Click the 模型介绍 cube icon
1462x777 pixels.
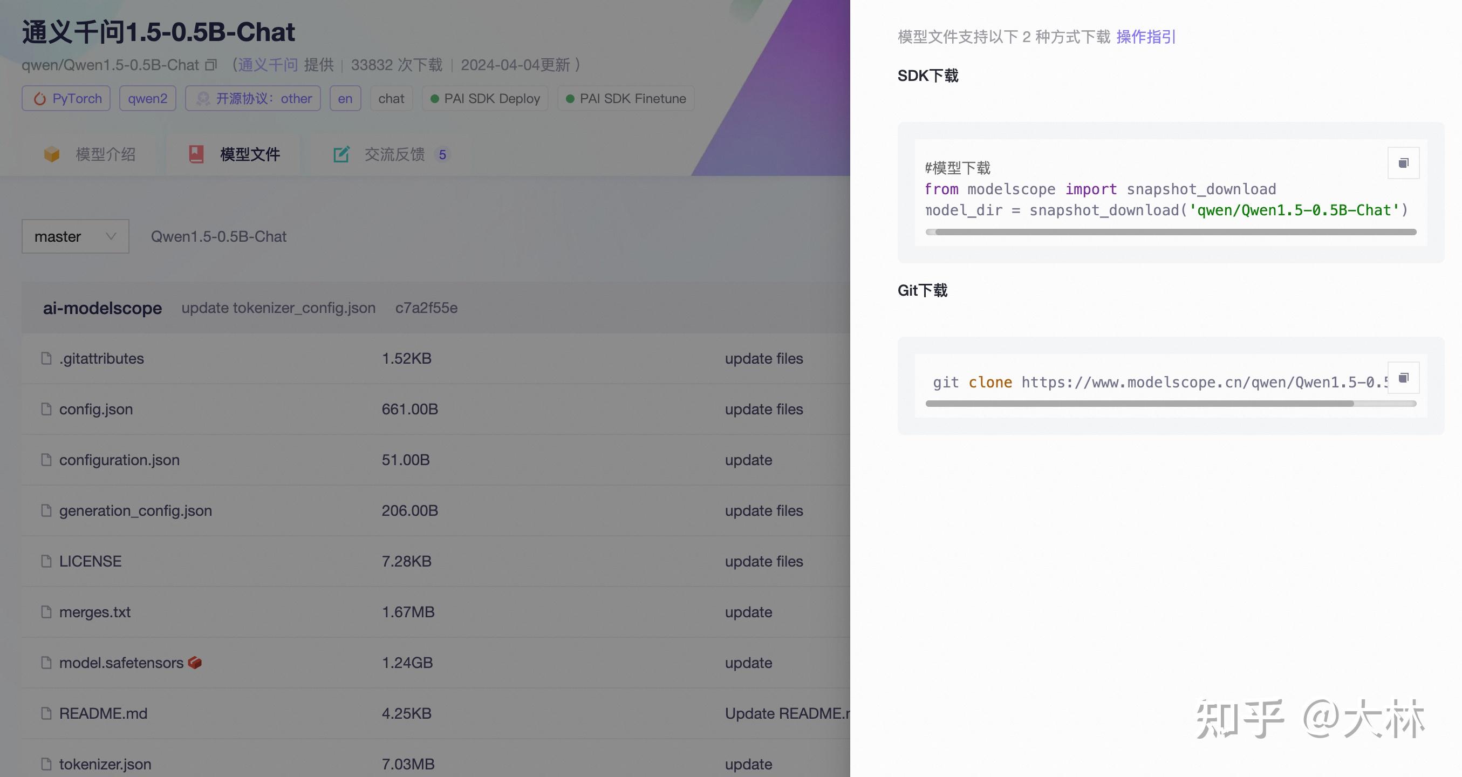[x=52, y=154]
